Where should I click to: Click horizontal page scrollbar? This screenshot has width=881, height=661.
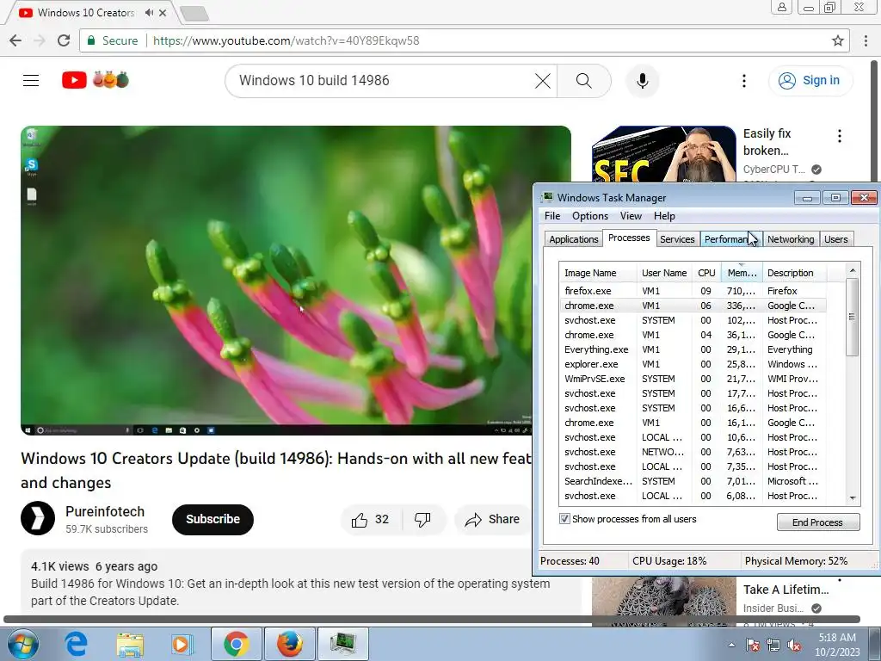[x=432, y=620]
